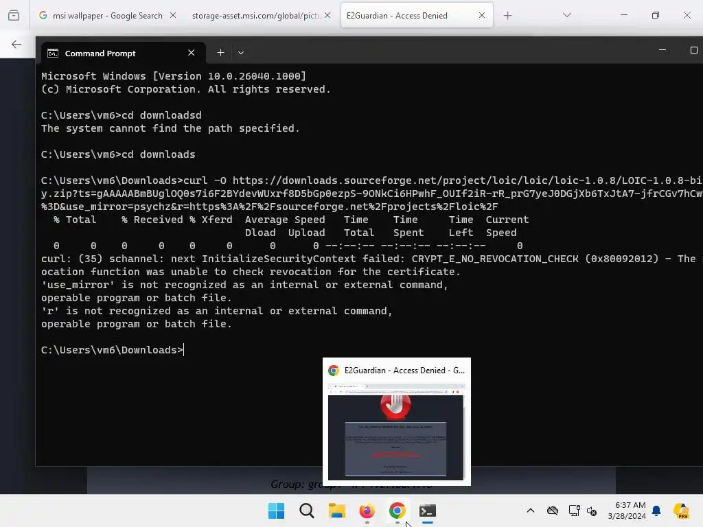Select the Command Prompt terminal tab

coord(124,54)
